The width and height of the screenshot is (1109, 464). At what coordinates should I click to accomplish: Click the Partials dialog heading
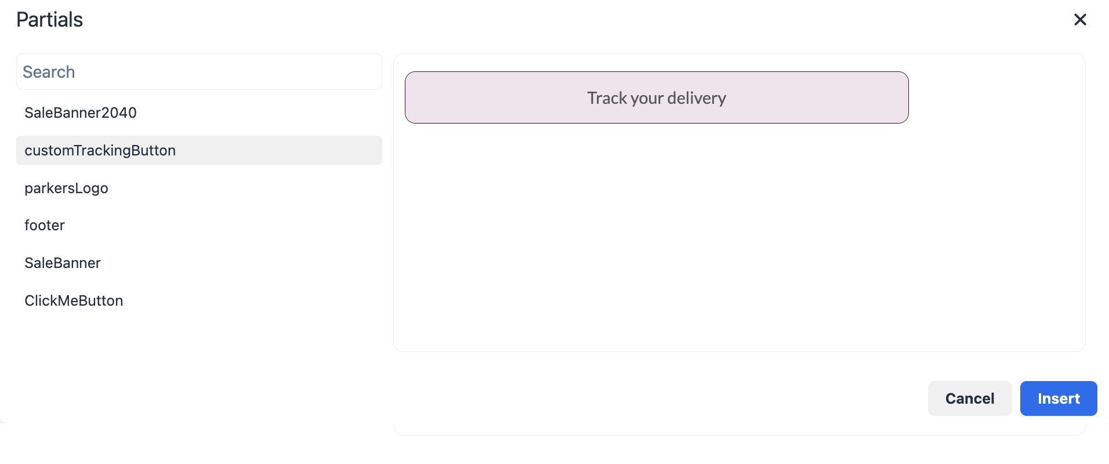point(50,20)
